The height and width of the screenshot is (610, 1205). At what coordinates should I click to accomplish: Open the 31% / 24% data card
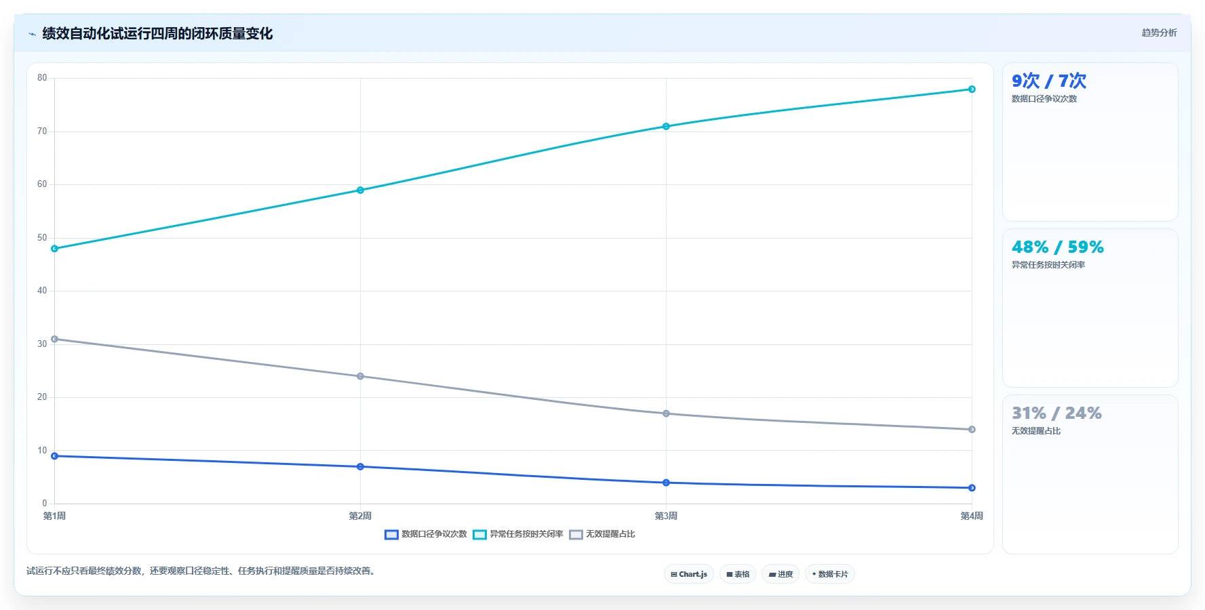point(1090,474)
